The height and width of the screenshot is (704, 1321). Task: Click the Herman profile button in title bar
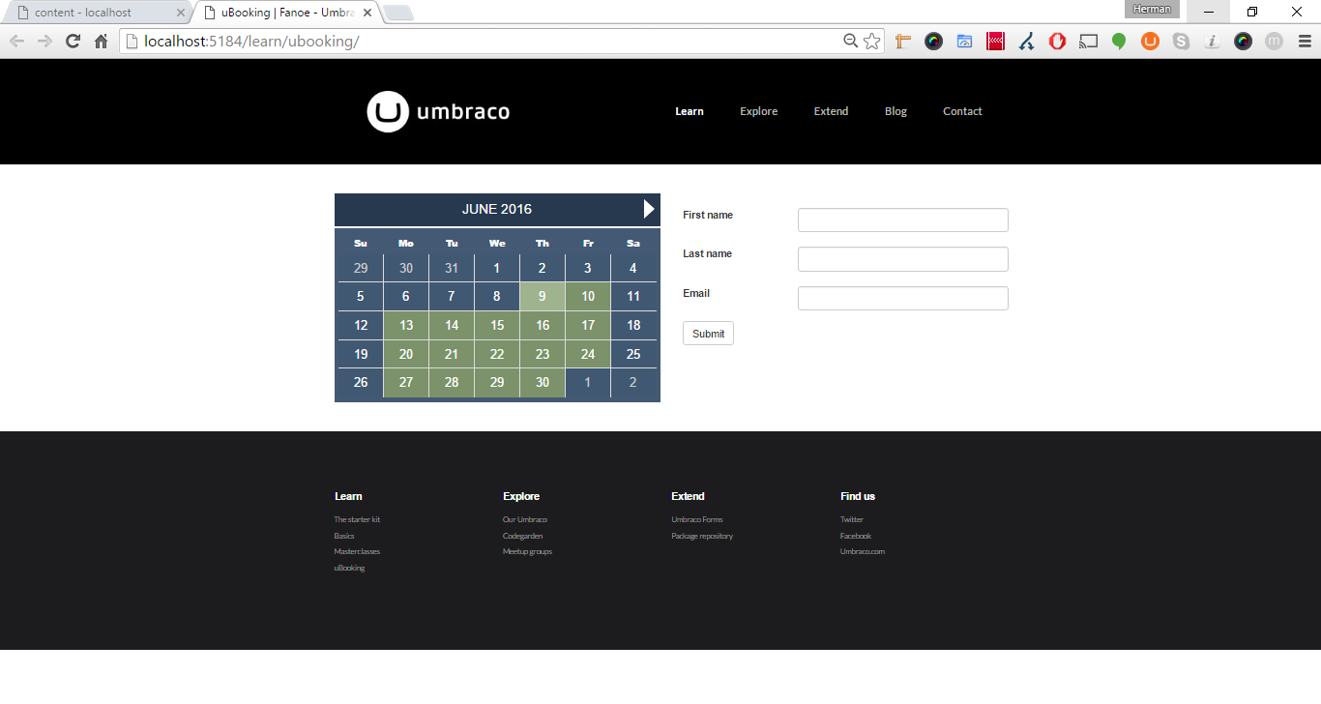(x=1152, y=10)
